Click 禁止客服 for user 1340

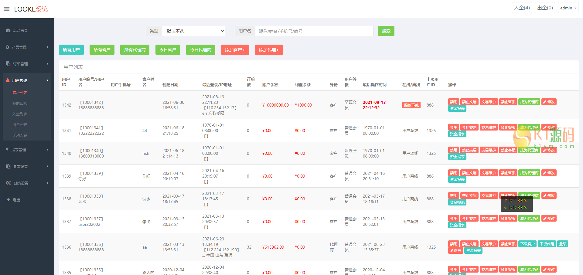pos(508,150)
